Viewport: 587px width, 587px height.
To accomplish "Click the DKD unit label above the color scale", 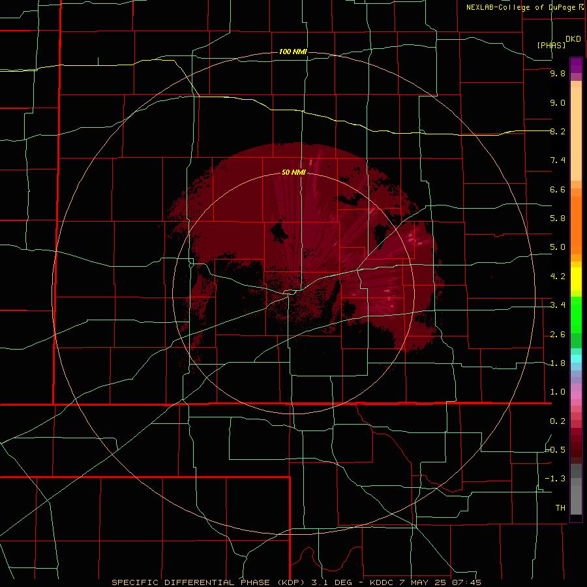I will [573, 39].
